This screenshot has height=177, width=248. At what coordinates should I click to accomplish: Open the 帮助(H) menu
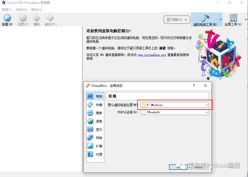(36, 10)
